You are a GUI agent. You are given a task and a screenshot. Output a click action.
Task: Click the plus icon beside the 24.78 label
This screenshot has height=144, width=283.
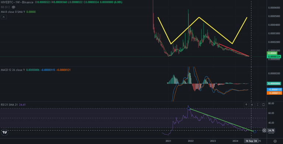click(x=264, y=130)
